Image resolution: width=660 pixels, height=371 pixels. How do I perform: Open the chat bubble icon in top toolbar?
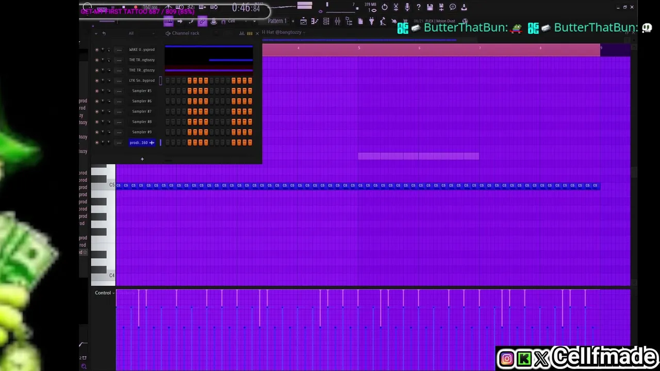point(453,7)
